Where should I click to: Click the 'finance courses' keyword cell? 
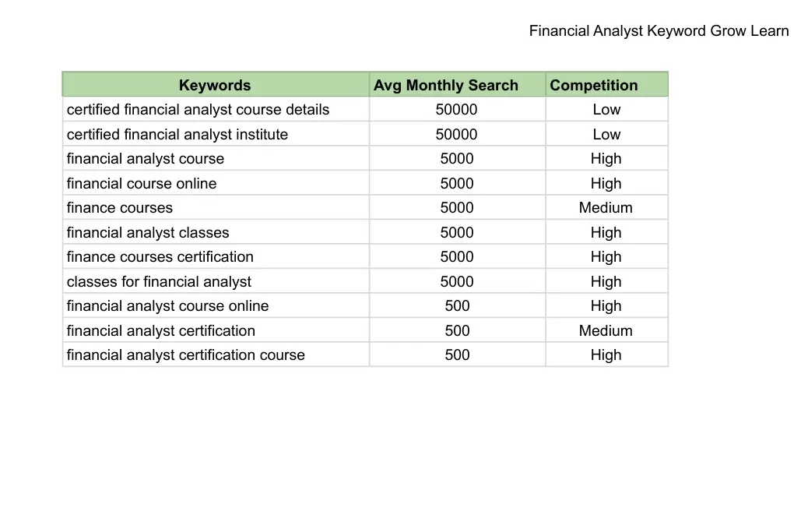click(120, 208)
